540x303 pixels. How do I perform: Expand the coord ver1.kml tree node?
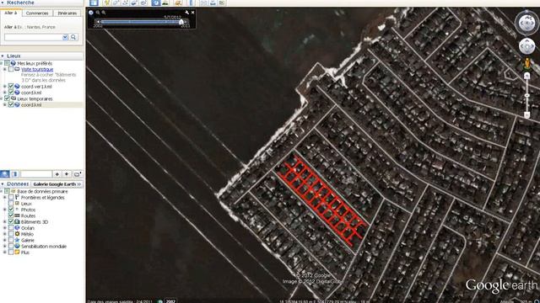5,86
